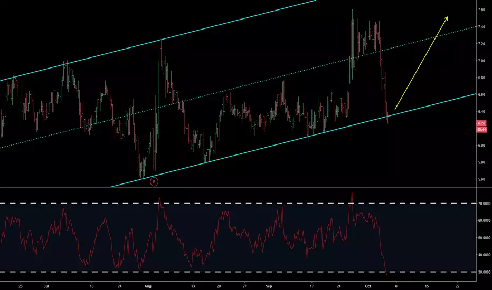This screenshot has width=492, height=290.
Task: Click the 'Jul' date axis label
Action: coord(46,286)
